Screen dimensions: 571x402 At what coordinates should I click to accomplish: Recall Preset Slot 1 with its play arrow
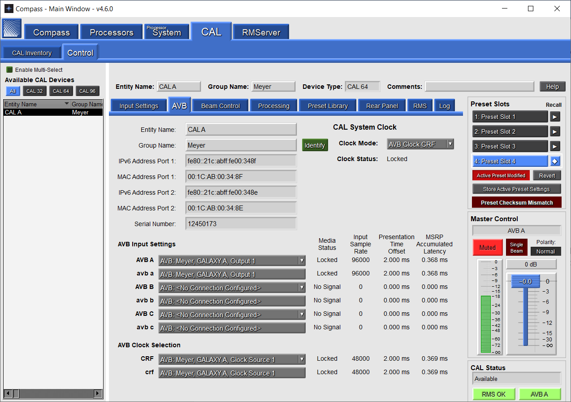click(x=555, y=117)
